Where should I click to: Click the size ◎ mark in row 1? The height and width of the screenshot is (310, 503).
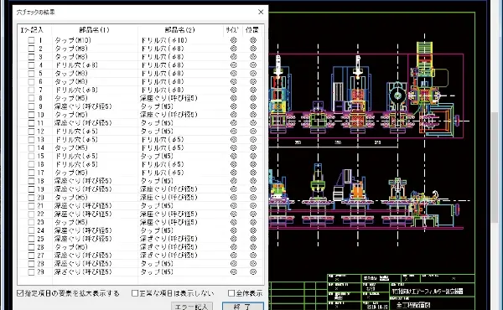(234, 40)
